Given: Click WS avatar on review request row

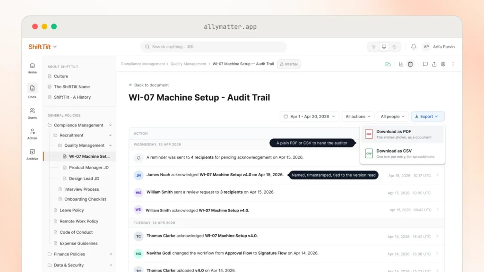Looking at the screenshot, I should point(138,193).
